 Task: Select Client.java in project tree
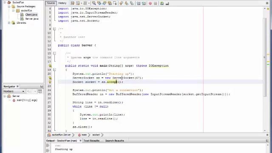click(31, 14)
